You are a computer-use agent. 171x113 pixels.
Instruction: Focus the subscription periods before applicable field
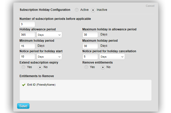click(x=27, y=24)
